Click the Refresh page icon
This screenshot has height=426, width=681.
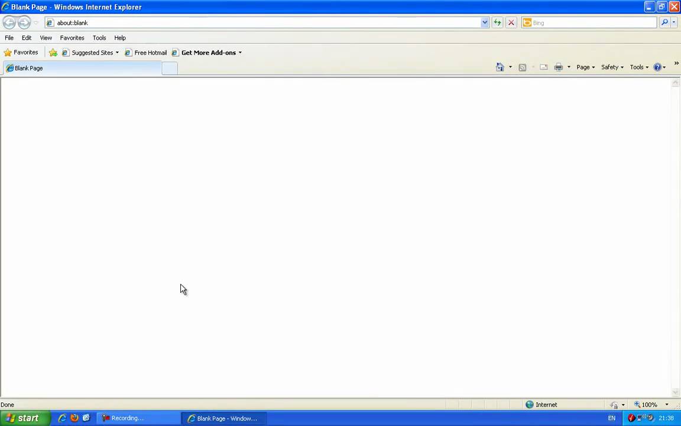[x=497, y=22]
